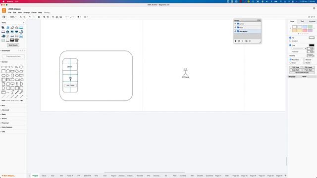Click the Copy Style button
This screenshot has width=317, height=178.
click(x=296, y=70)
